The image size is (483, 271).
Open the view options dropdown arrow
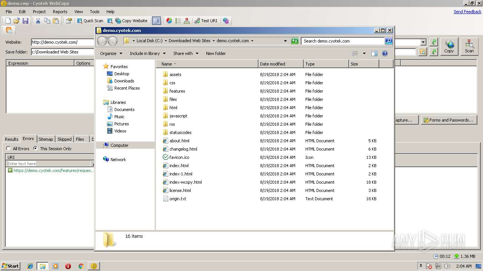pos(364,53)
